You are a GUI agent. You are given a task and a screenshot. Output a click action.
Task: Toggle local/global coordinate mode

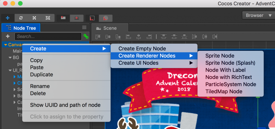pyautogui.click(x=92, y=18)
